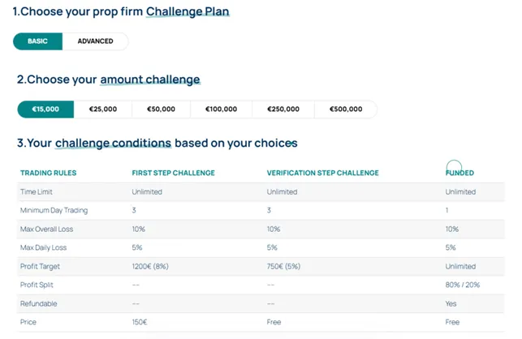Choose the €100,000 amount challenge

click(x=221, y=109)
